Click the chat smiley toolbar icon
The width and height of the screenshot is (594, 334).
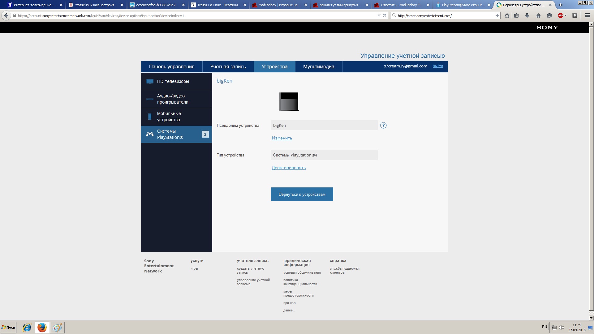(549, 15)
